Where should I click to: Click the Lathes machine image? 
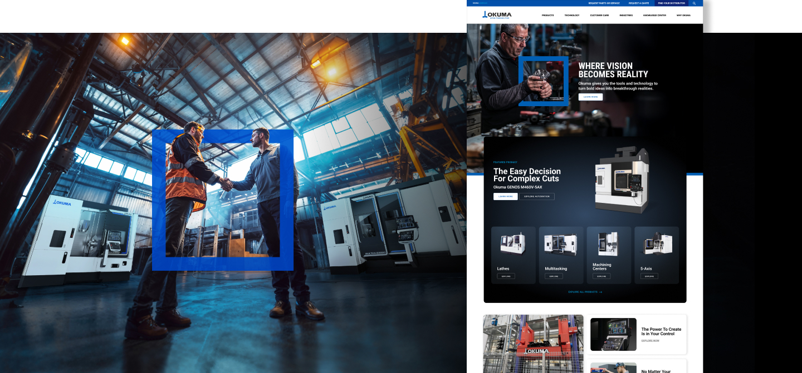pos(513,244)
